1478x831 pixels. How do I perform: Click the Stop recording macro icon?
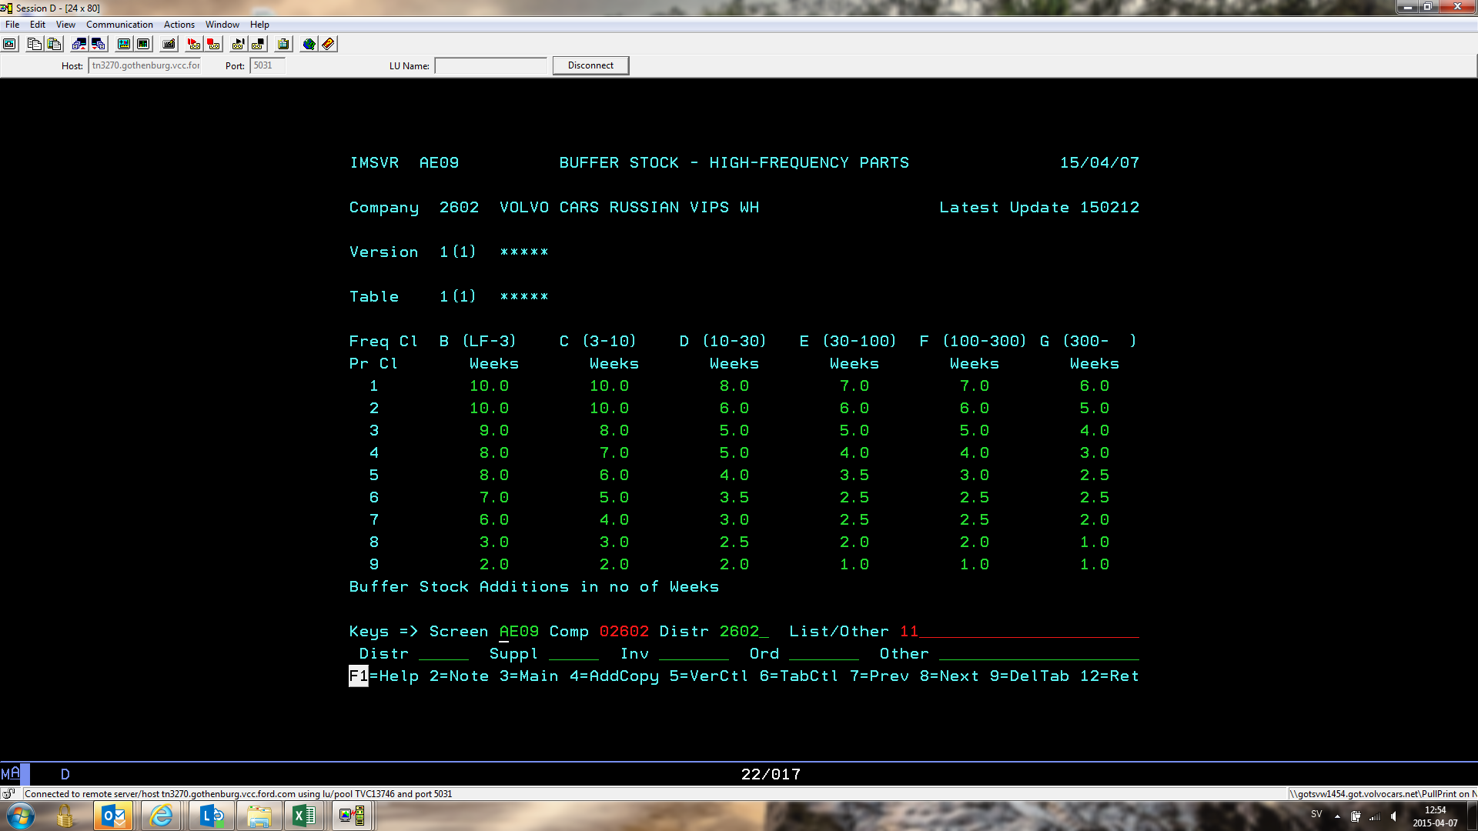(213, 44)
